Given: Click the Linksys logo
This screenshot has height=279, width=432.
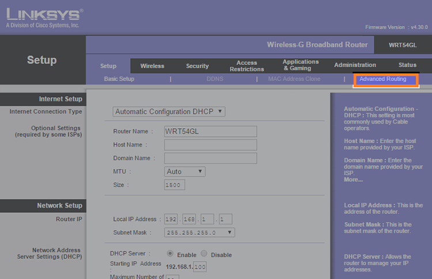Looking at the screenshot, I should [x=44, y=18].
